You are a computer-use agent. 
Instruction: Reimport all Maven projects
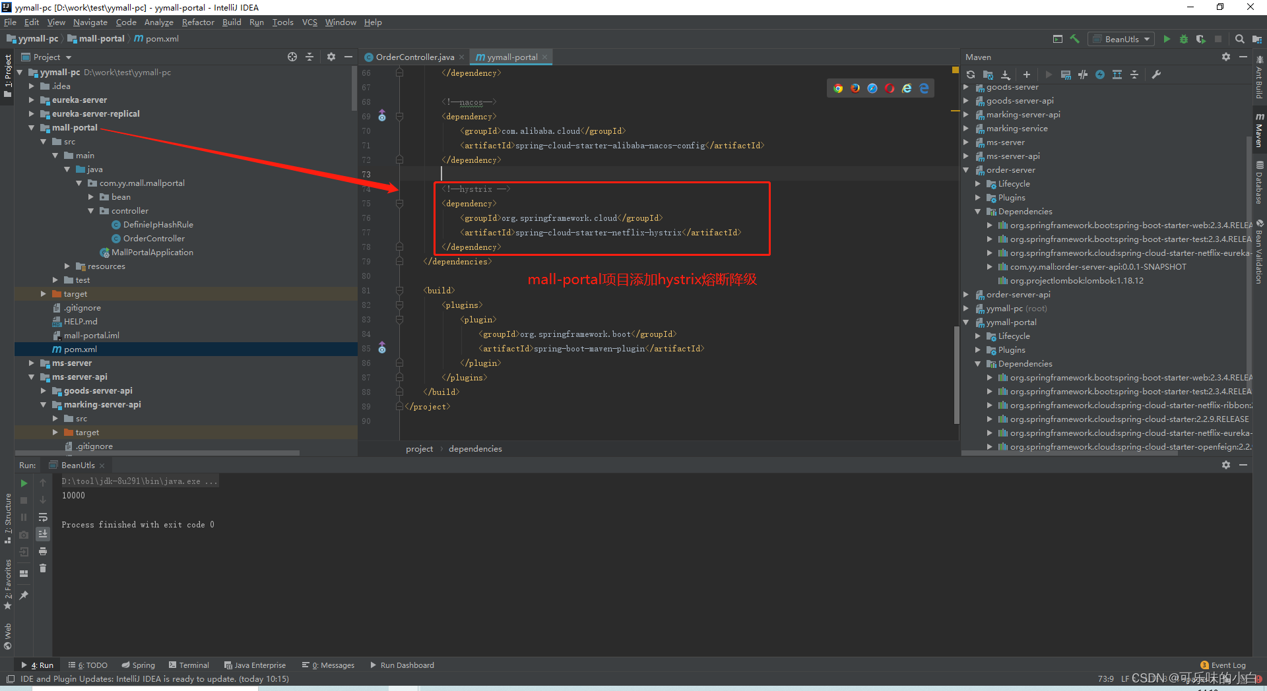[970, 75]
